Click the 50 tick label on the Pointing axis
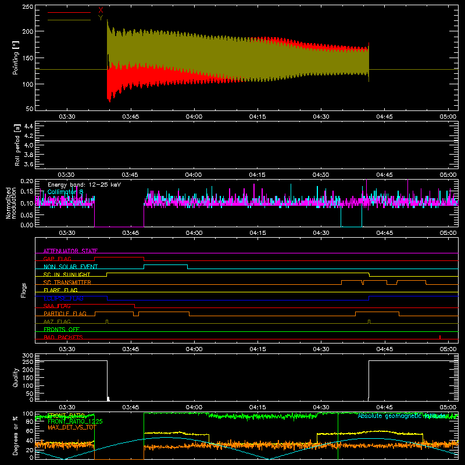Viewport: 465px width, 465px height. click(x=30, y=109)
